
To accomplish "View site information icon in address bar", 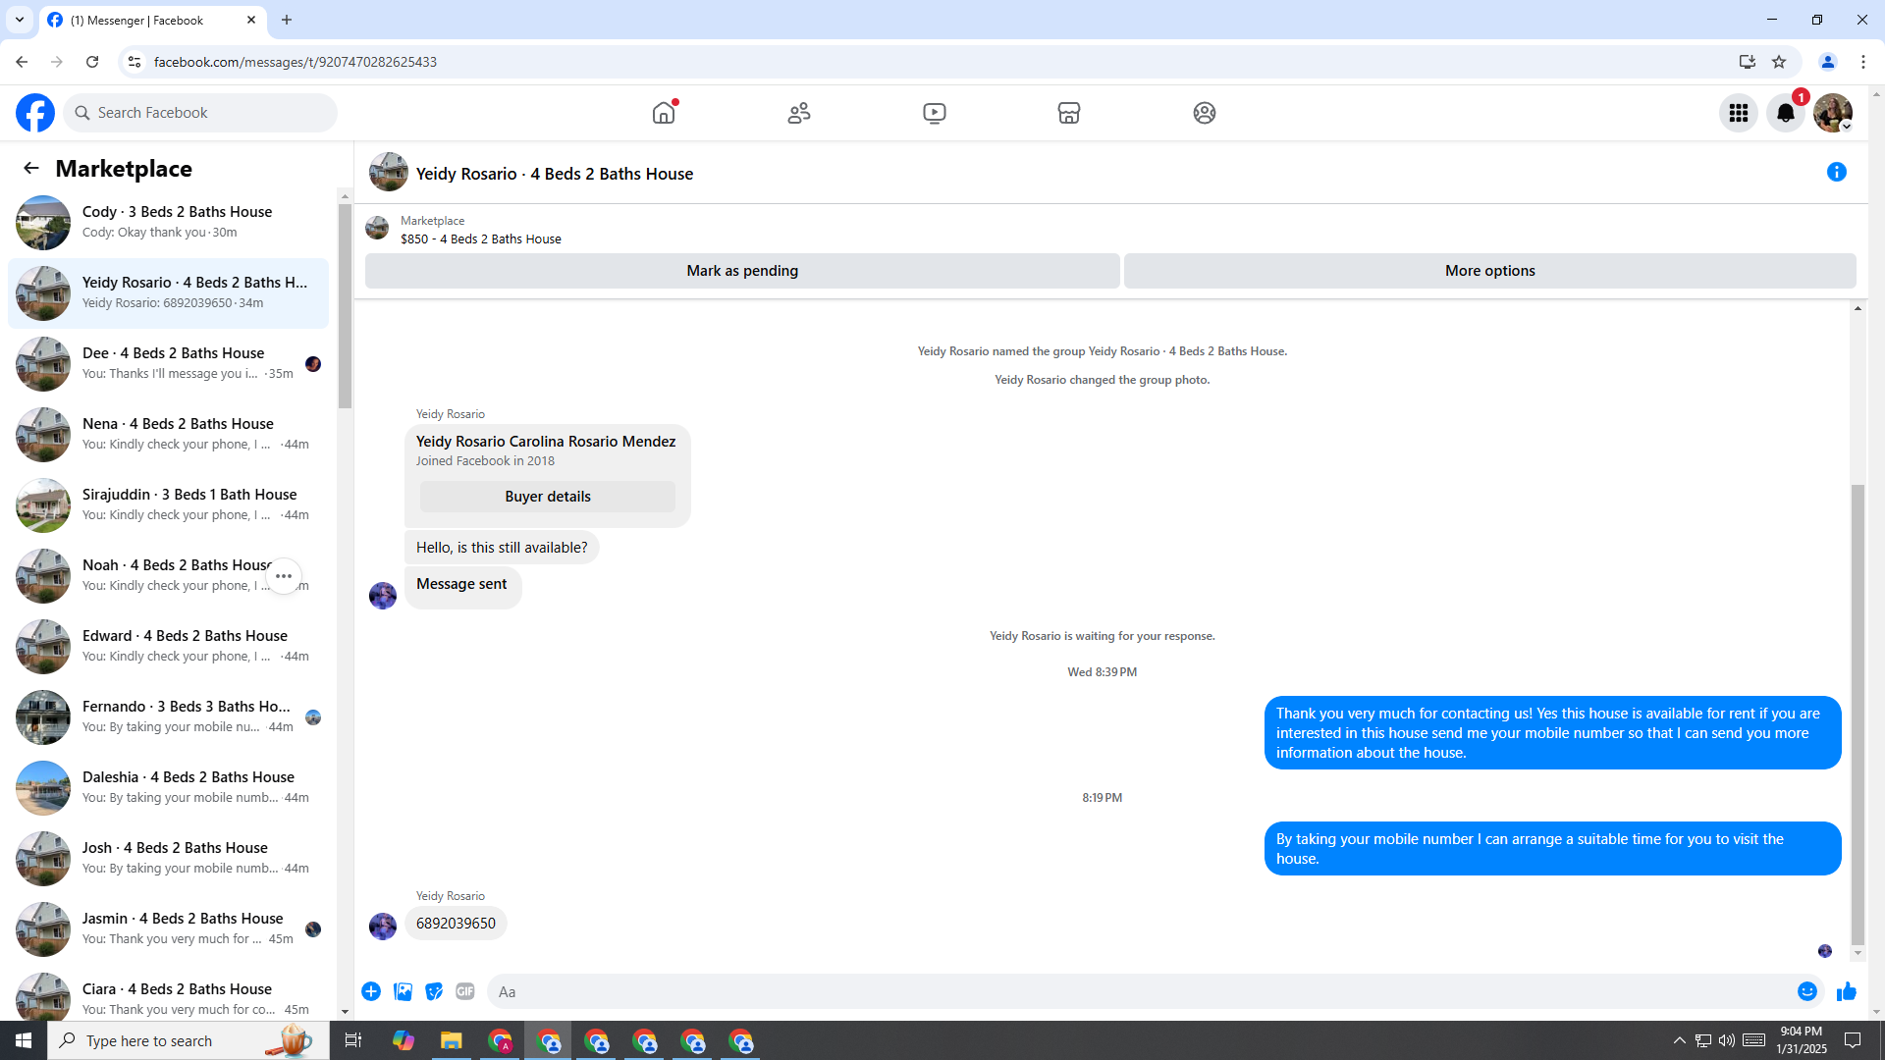I will 135,62.
